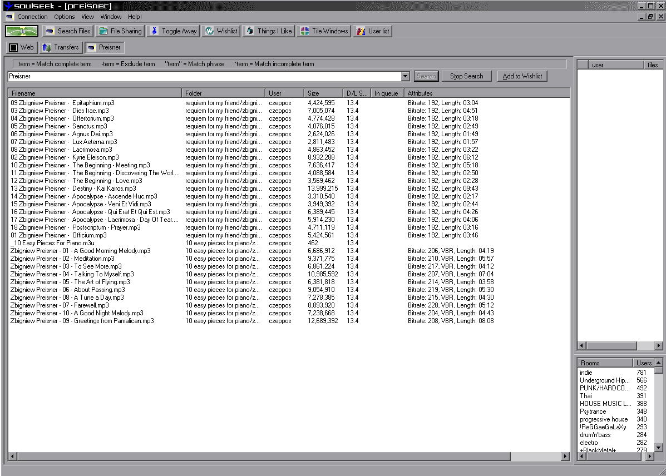The image size is (666, 476).
Task: Open the File Sharing settings
Action: coord(120,31)
